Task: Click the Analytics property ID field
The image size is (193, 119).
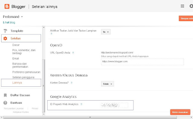Action: click(x=115, y=105)
